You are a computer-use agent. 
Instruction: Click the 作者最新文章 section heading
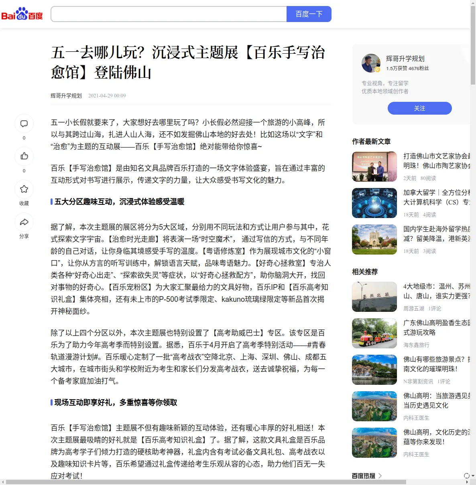point(371,141)
